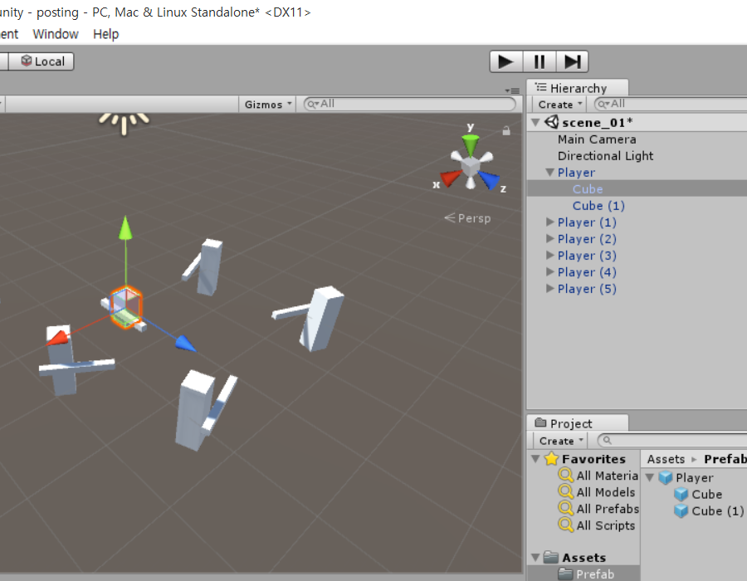Click the red X-axis move arrow
This screenshot has width=747, height=581.
tap(57, 337)
